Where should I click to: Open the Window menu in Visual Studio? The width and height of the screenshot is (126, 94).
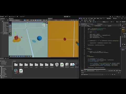point(90,20)
